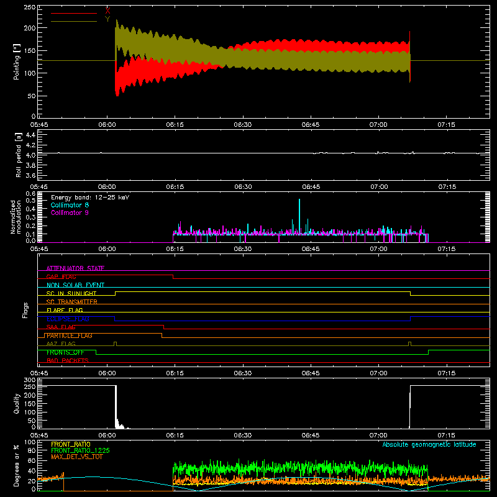This screenshot has height=497, width=497.
Task: Select the yellow FRONT_RATIO legend entry
Action: (x=71, y=444)
